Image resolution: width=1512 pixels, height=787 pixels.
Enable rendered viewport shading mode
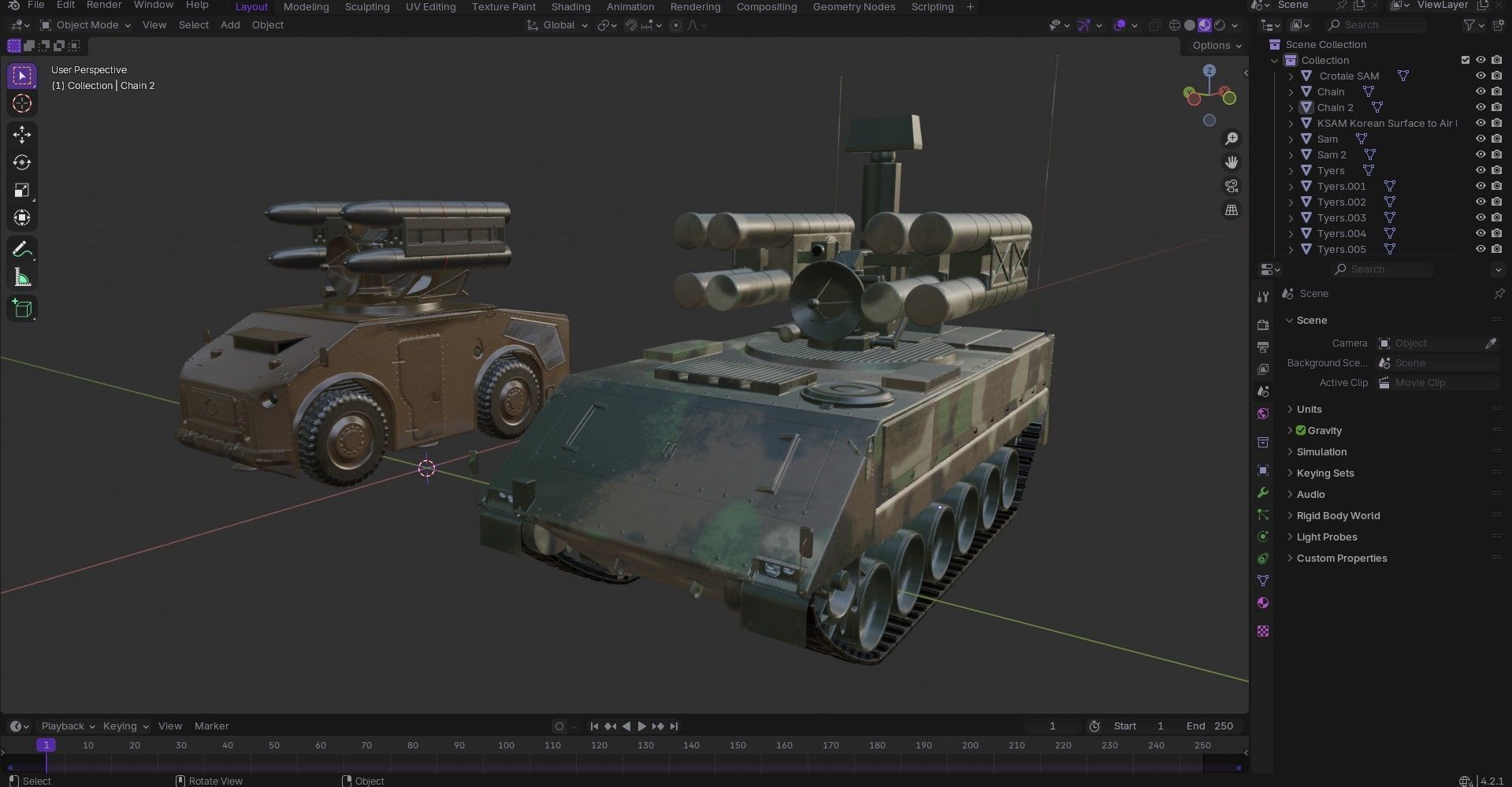(1220, 25)
